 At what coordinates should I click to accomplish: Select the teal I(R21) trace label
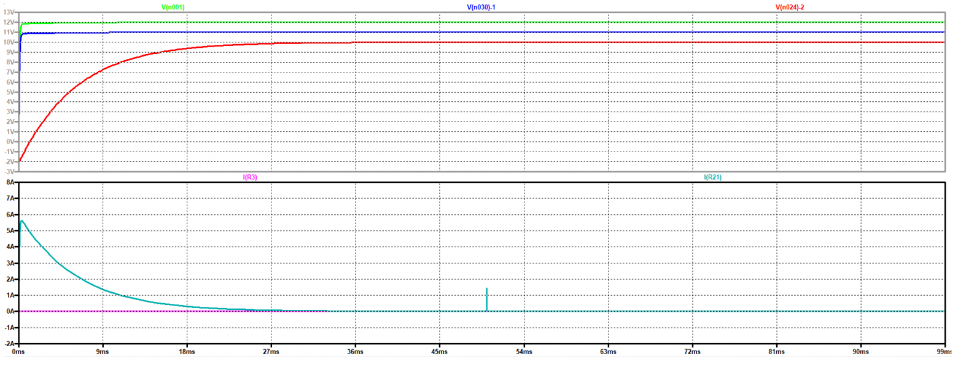[713, 177]
